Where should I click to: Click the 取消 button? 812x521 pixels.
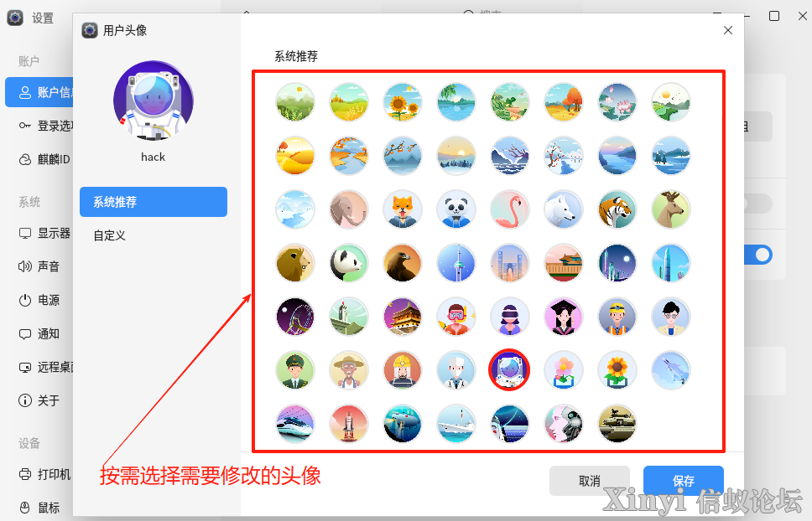coord(590,481)
